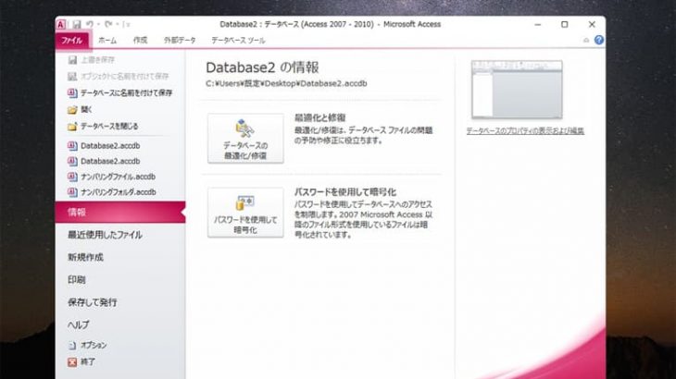
Task: Close the Microsoft Access window
Action: coord(592,25)
